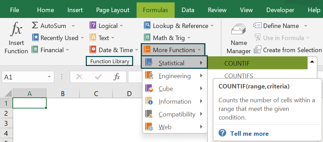Expand the Engineering submenu
This screenshot has height=142, width=323.
coord(175,76)
